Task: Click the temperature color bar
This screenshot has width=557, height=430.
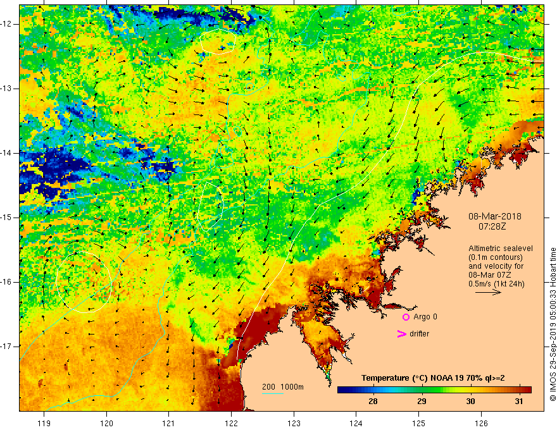Action: click(x=434, y=390)
